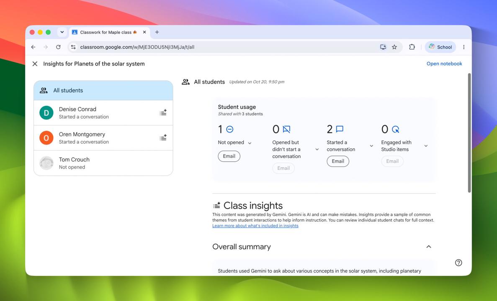Image resolution: width=497 pixels, height=301 pixels.
Task: Click 'Insights for Planets of the solar system' title
Action: click(94, 64)
